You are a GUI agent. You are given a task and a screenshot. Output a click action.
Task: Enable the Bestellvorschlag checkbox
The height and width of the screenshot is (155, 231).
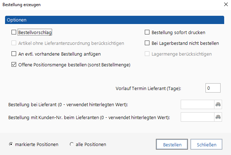14,32
